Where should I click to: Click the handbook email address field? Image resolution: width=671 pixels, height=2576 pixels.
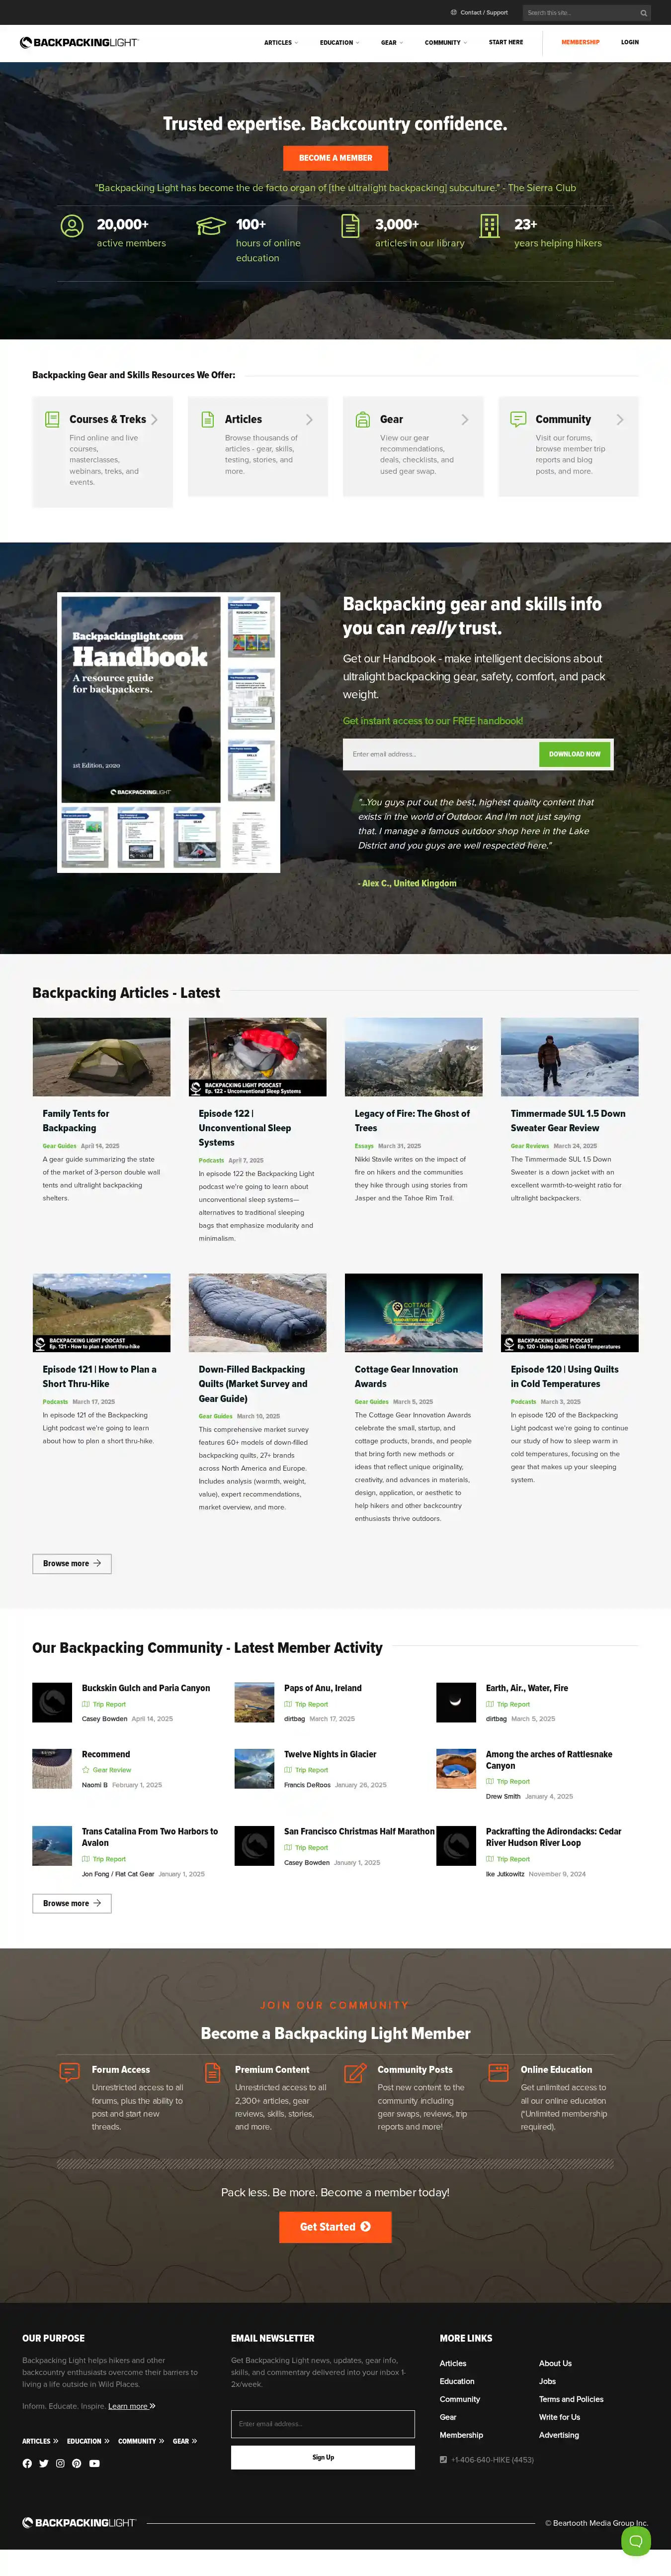pyautogui.click(x=440, y=754)
